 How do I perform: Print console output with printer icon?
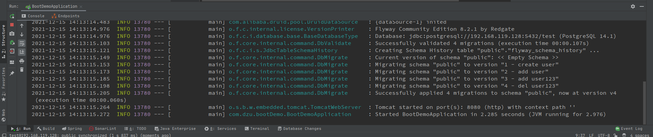(22, 61)
